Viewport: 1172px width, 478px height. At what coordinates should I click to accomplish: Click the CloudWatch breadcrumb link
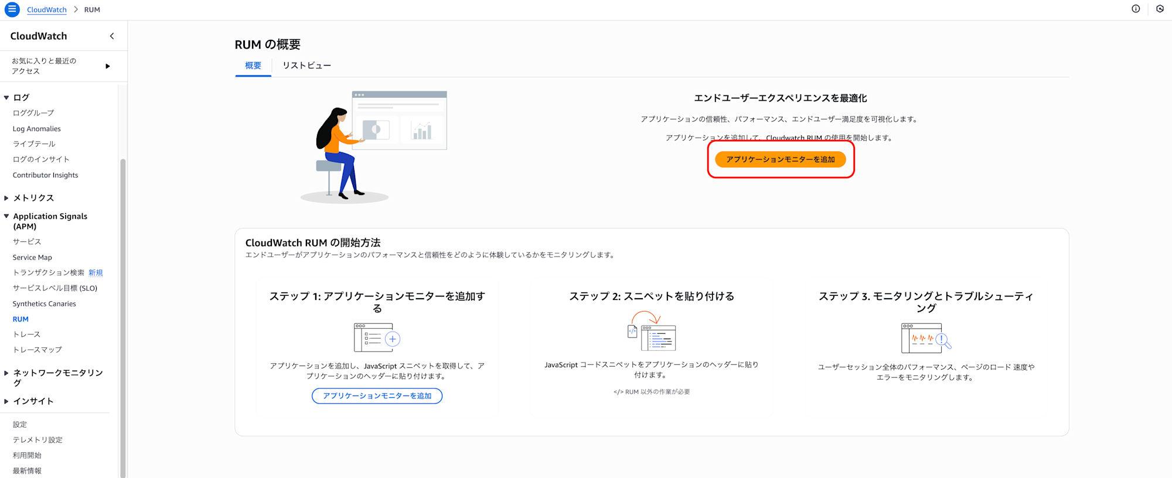47,9
